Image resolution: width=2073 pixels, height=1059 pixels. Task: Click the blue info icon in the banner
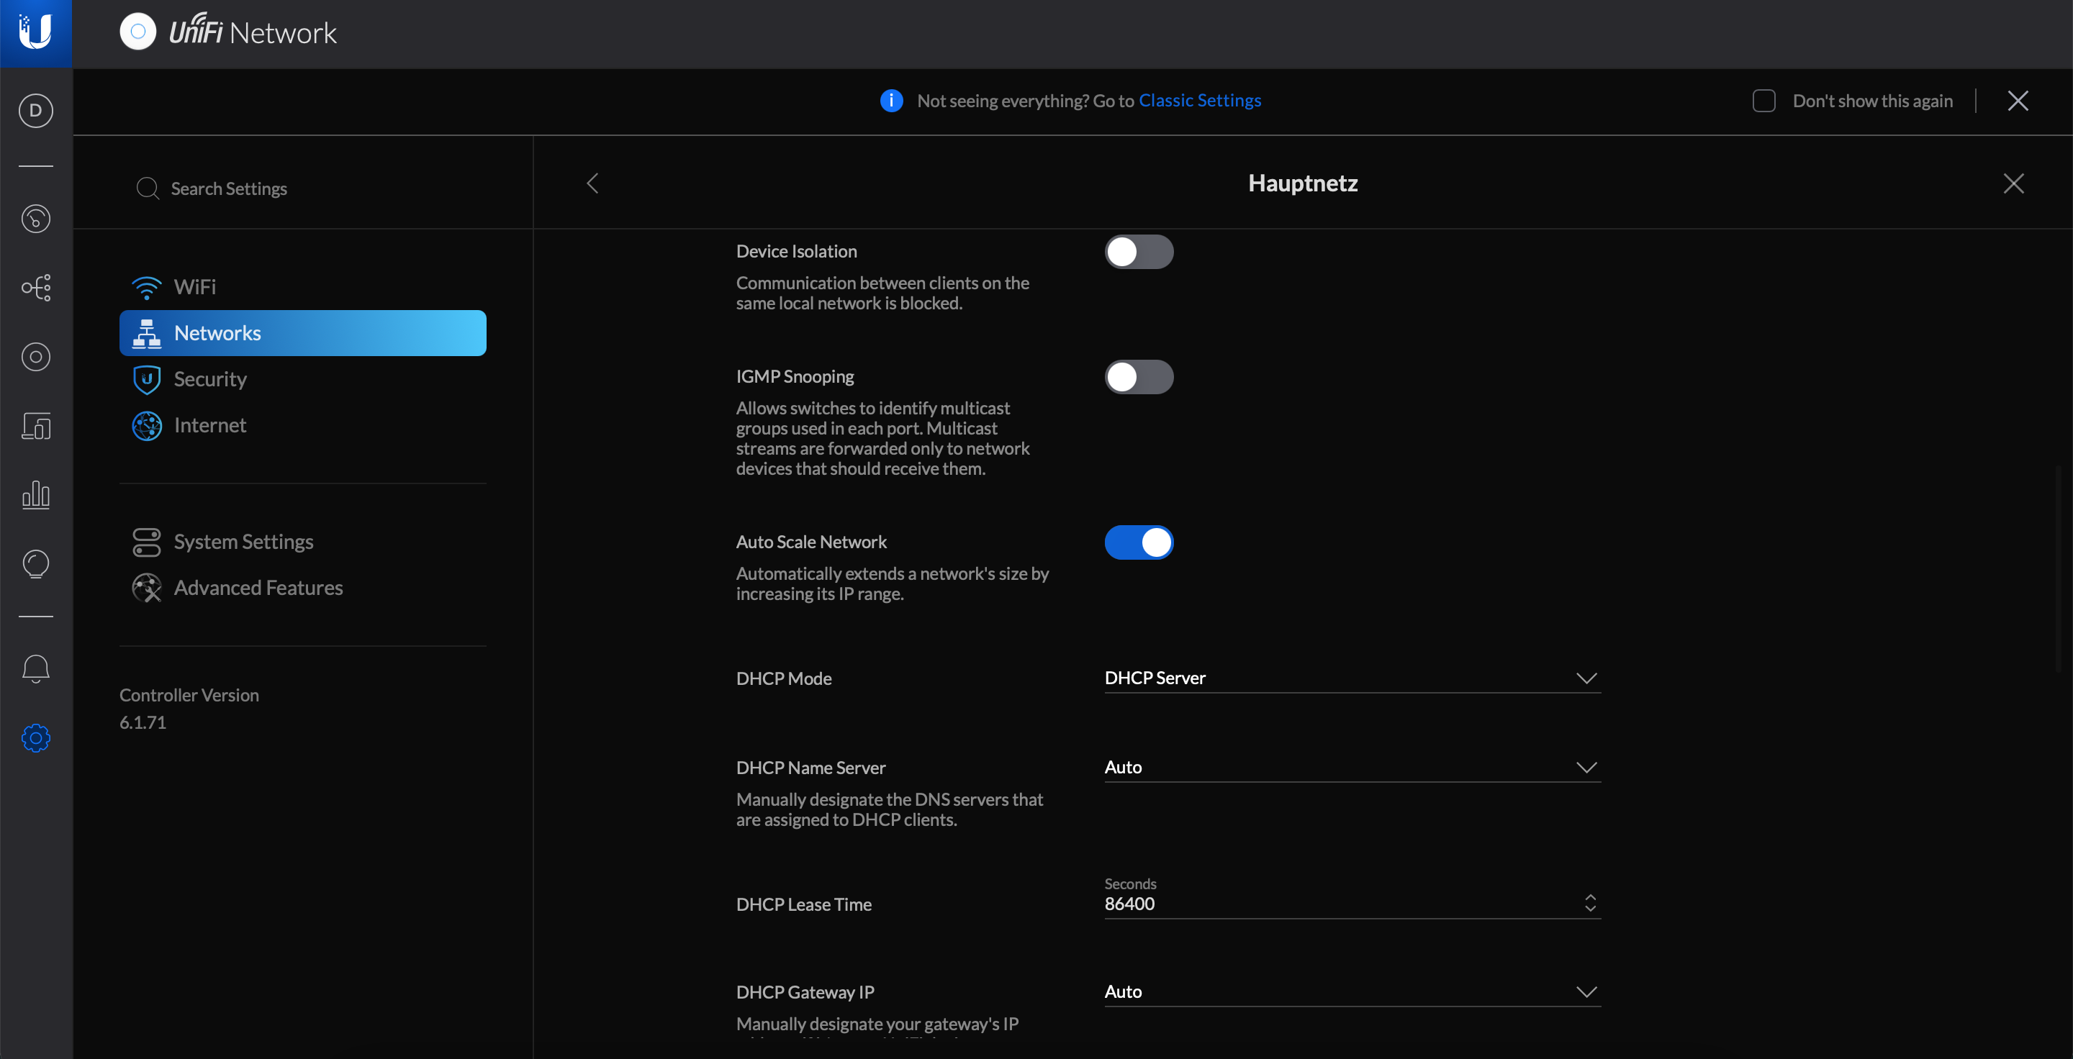(892, 101)
